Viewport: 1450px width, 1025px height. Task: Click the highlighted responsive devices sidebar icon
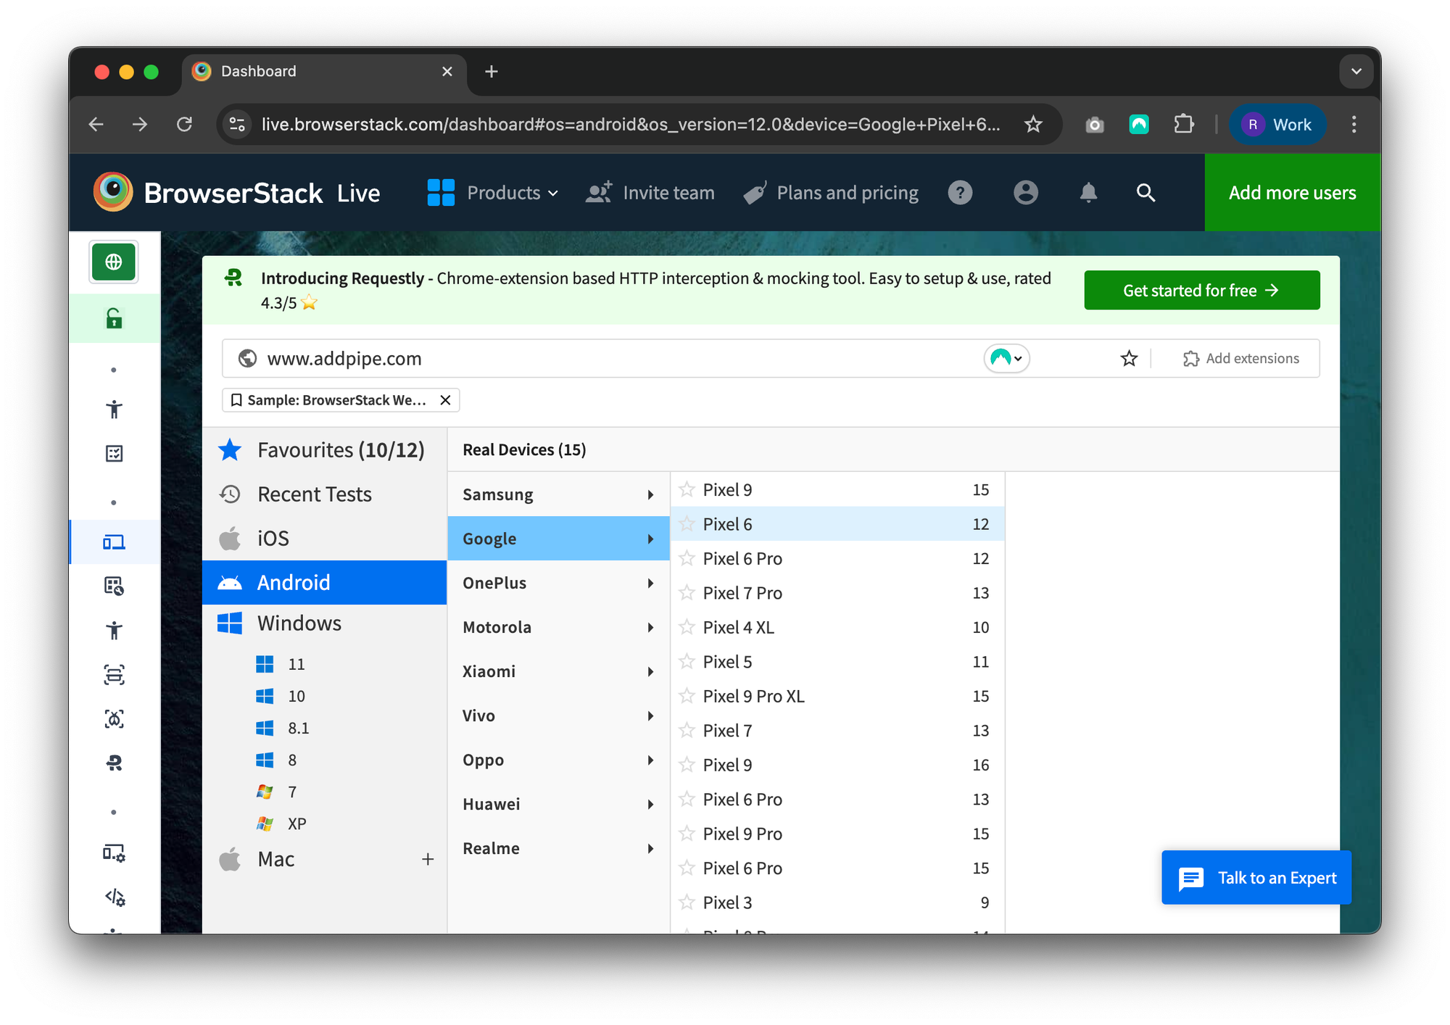click(114, 541)
